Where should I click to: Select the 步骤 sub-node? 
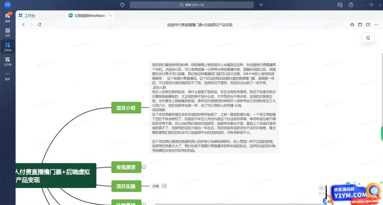point(155,186)
